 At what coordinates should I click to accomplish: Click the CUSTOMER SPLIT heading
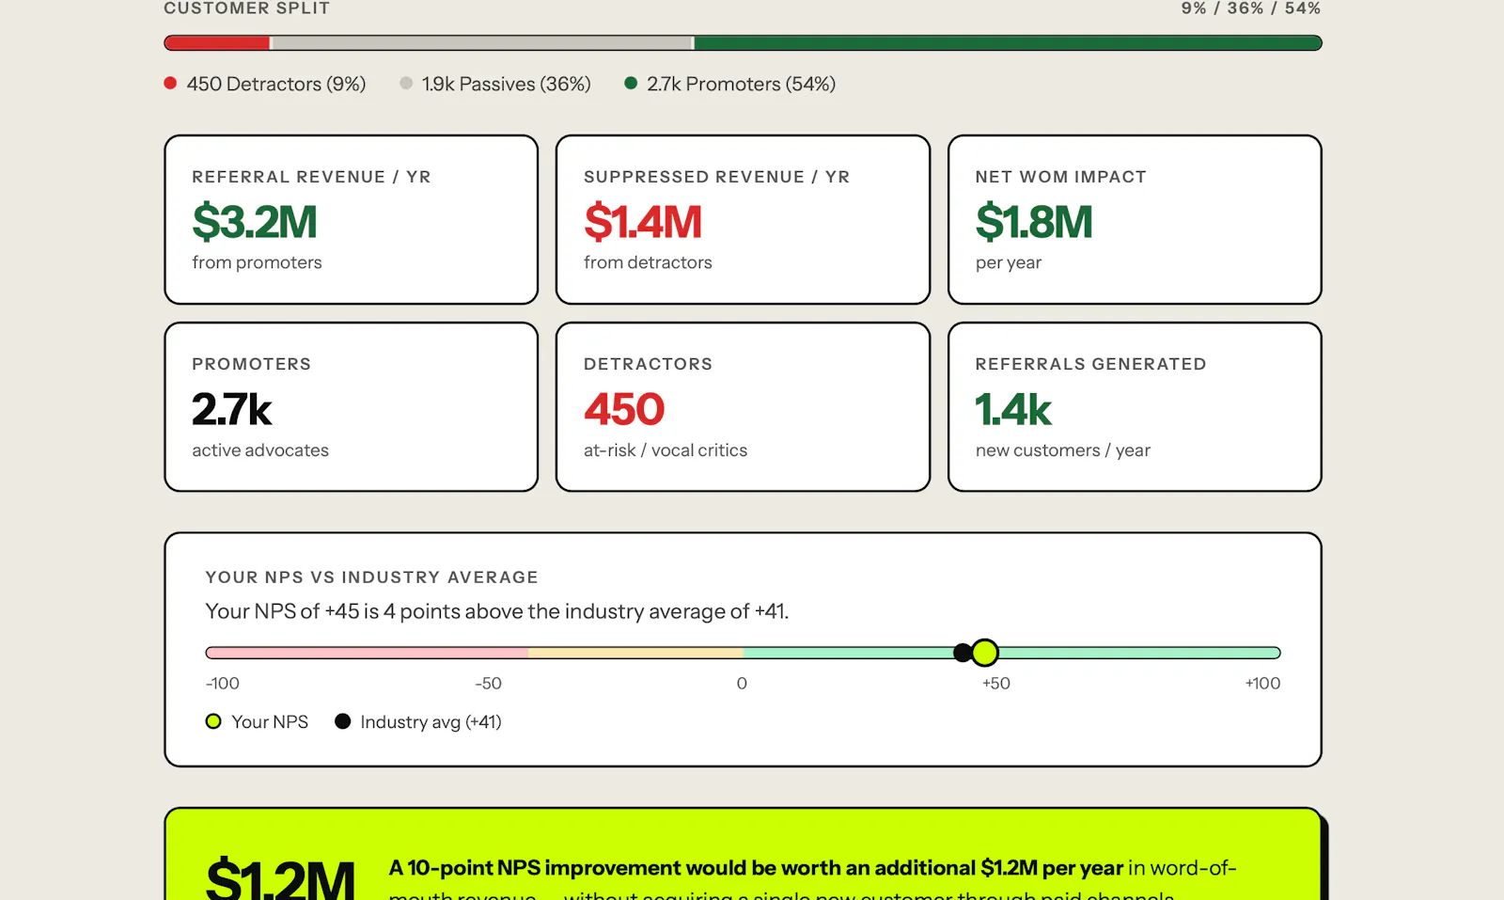[x=247, y=8]
